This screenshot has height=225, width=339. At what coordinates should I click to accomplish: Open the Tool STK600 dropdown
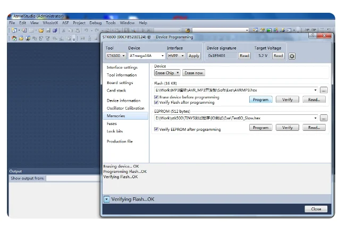(116, 56)
